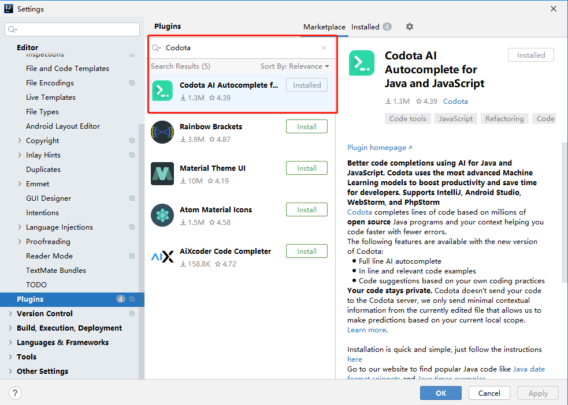This screenshot has height=405, width=568.
Task: Click project-level icon beside Version Control
Action: pos(132,313)
